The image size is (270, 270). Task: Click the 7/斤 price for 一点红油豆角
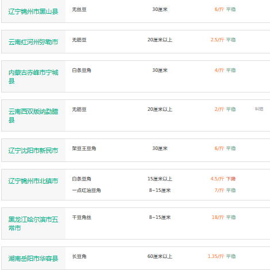tap(219, 190)
